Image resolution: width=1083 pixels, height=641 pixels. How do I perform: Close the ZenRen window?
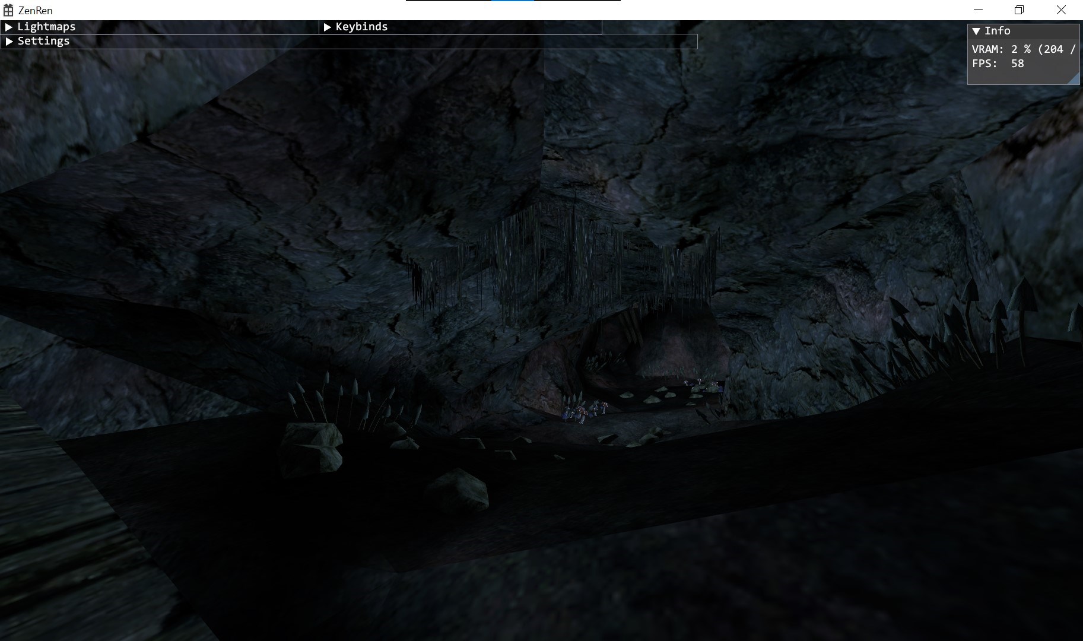[x=1061, y=10]
